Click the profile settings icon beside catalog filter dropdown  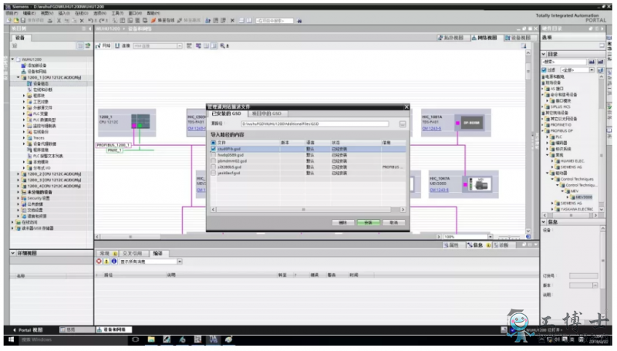tap(601, 70)
